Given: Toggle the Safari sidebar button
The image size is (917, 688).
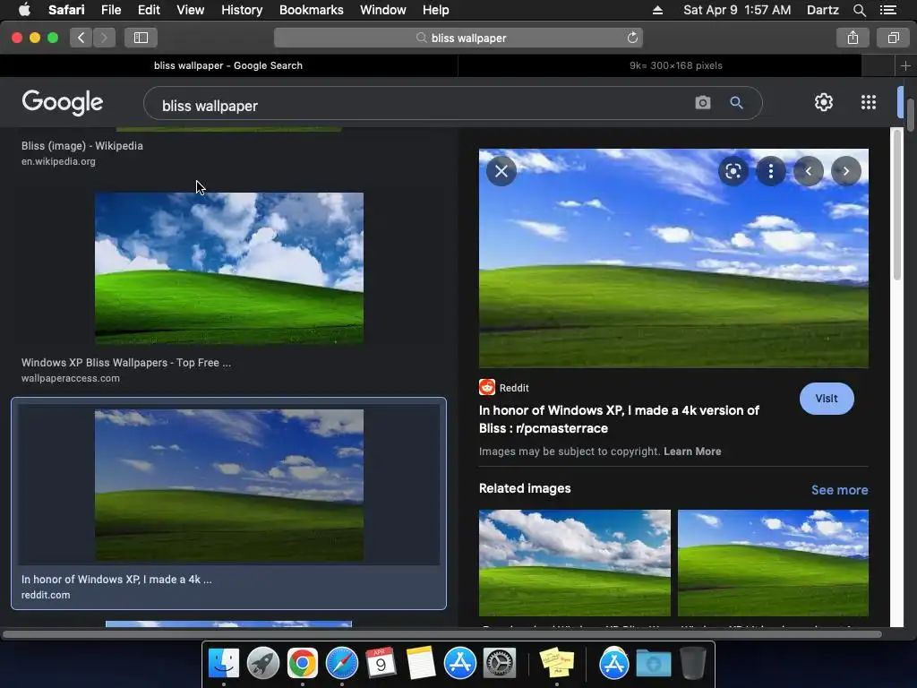Looking at the screenshot, I should click(x=141, y=38).
